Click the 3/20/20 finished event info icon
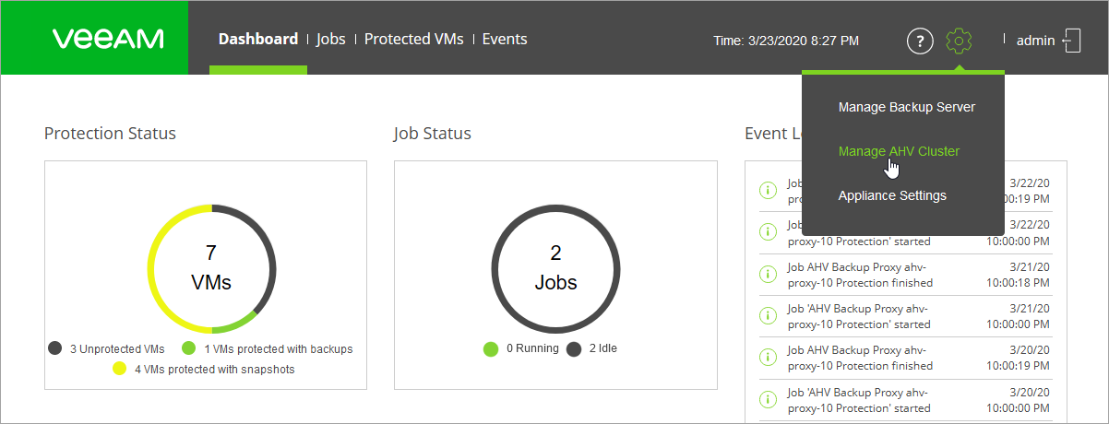 tap(767, 359)
